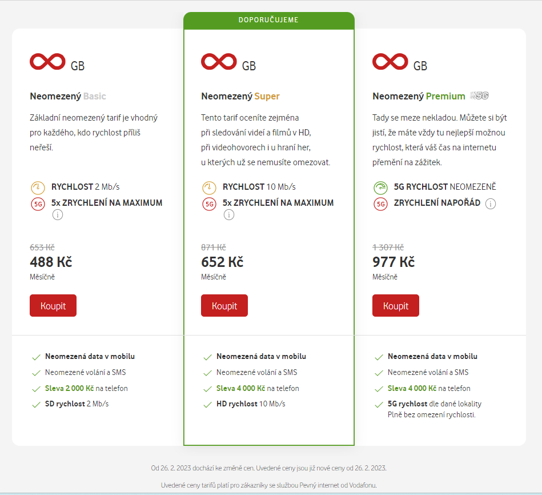The image size is (542, 495).
Task: Click the DOPORUČUJEME banner on the Super plan
Action: 268,20
